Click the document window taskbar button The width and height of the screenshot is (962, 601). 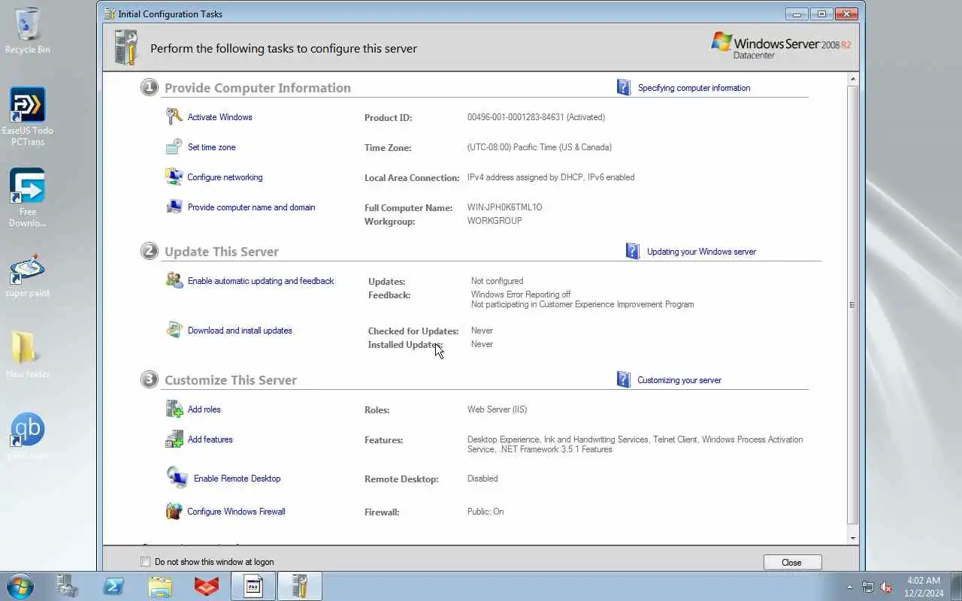click(253, 586)
